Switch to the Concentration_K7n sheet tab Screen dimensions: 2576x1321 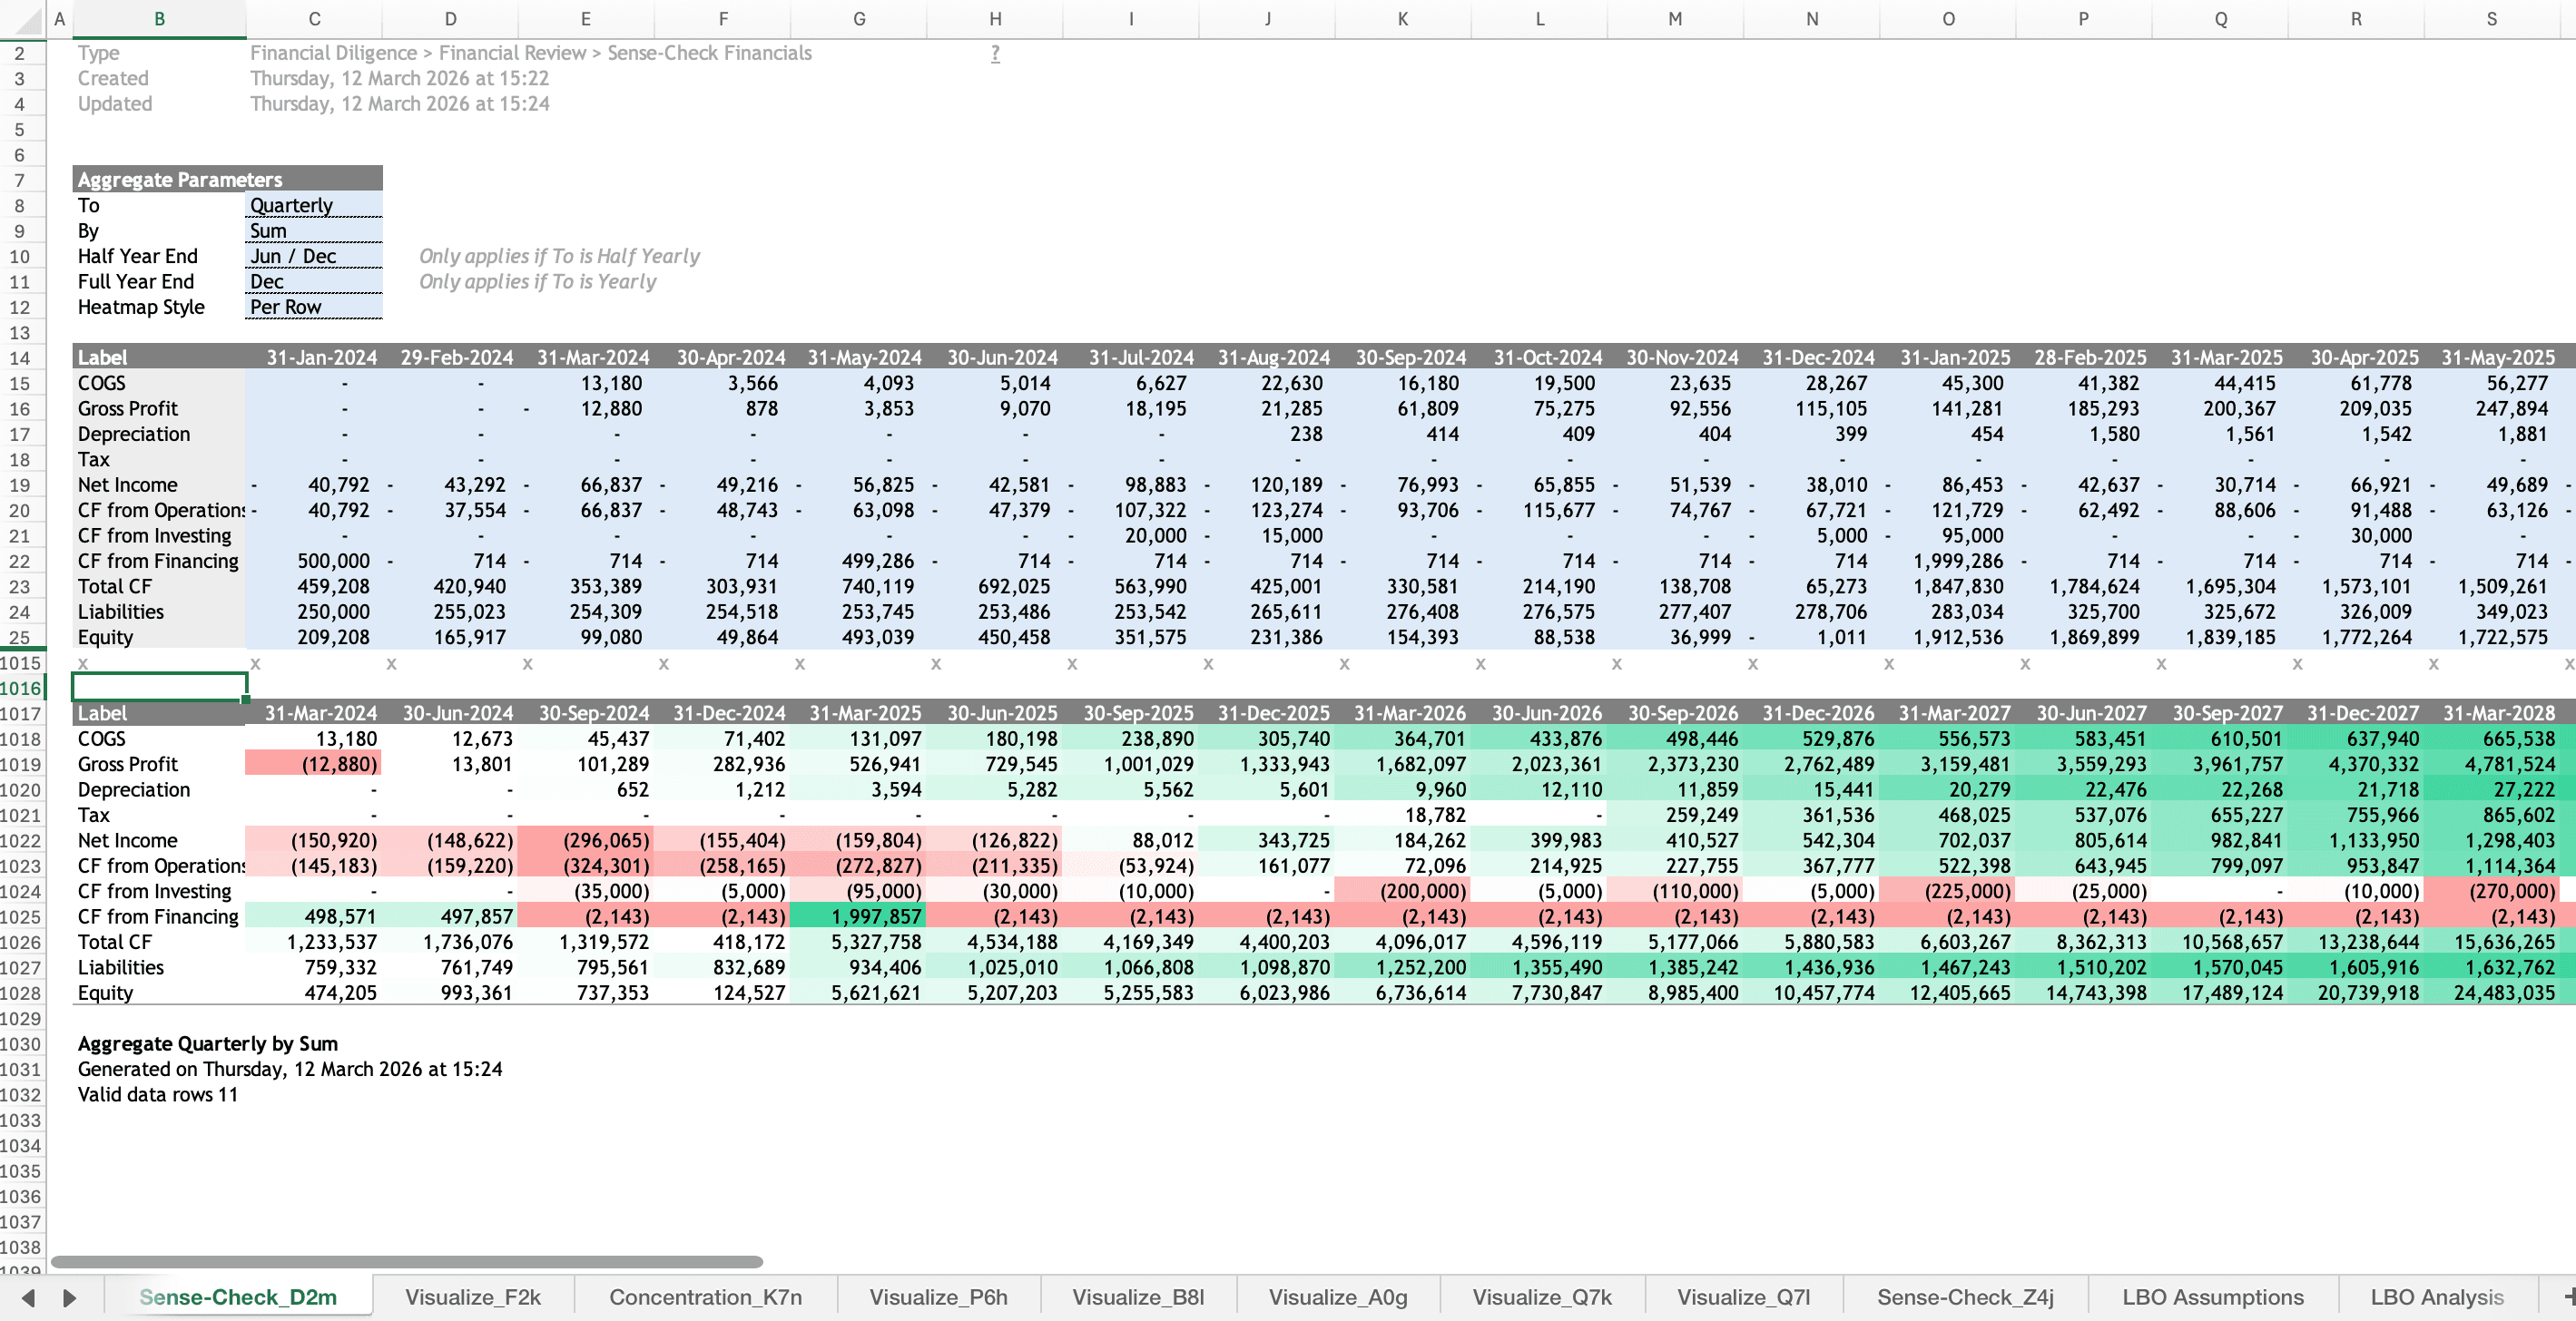[x=705, y=1296]
